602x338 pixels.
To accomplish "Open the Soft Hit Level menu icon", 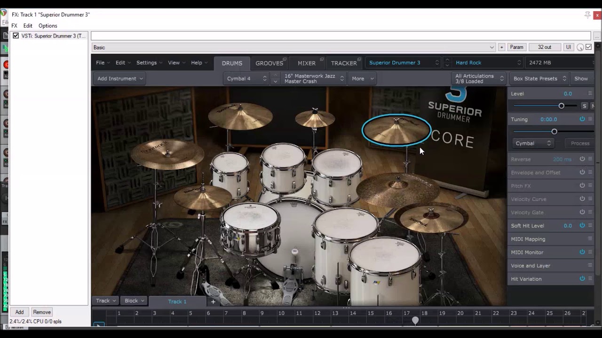I will pyautogui.click(x=590, y=225).
